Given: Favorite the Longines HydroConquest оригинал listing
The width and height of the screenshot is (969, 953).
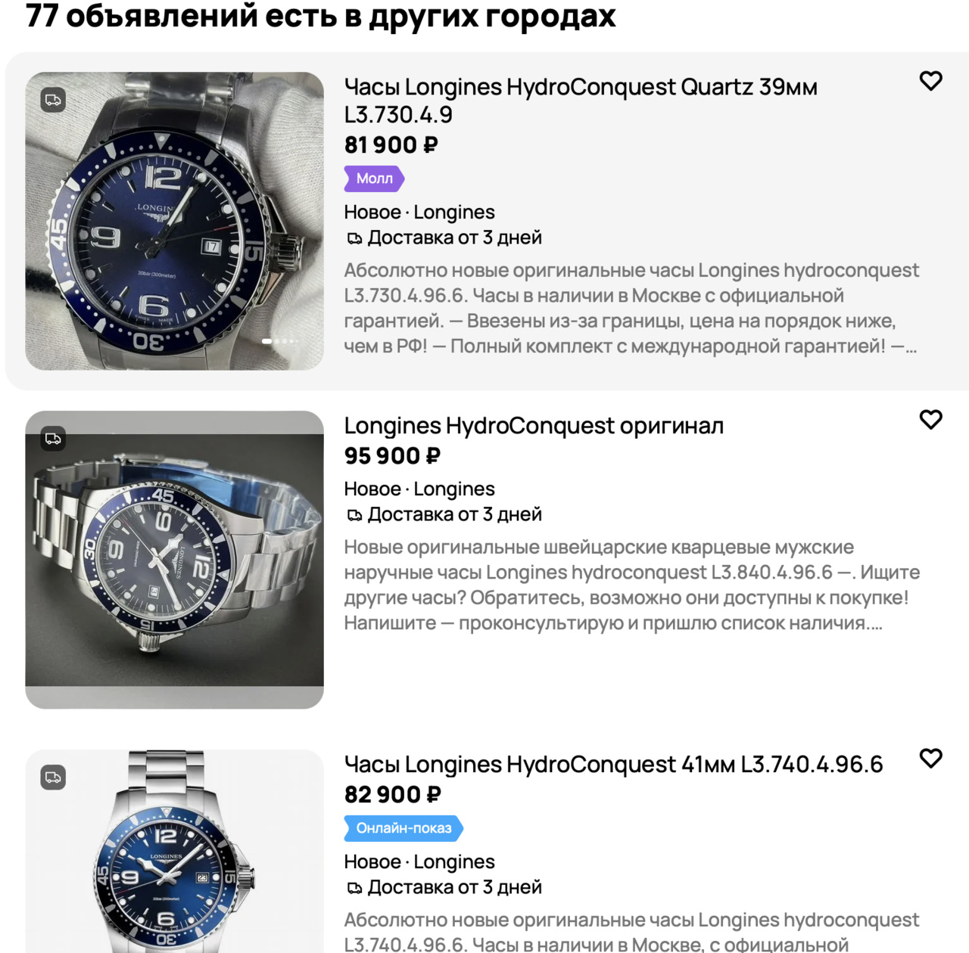Looking at the screenshot, I should point(930,420).
